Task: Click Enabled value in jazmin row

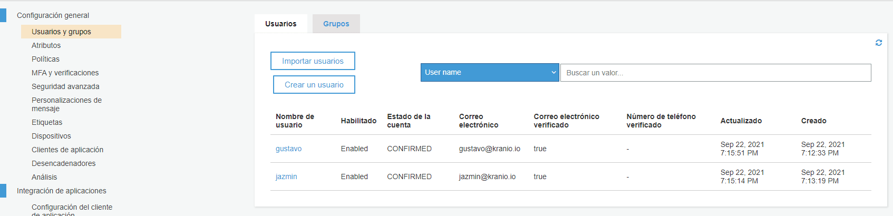Action: [354, 177]
